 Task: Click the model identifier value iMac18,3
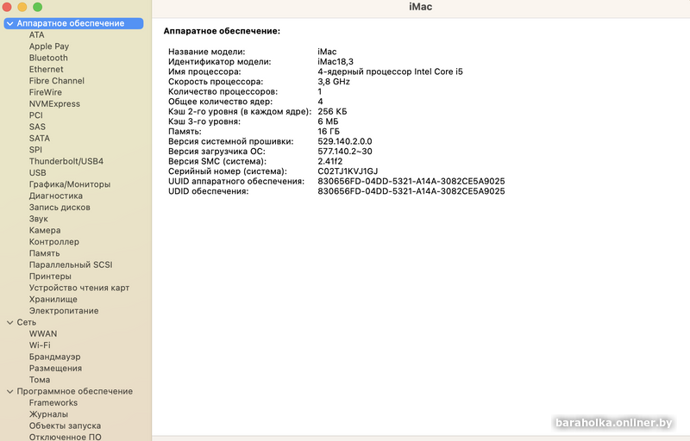(x=336, y=62)
